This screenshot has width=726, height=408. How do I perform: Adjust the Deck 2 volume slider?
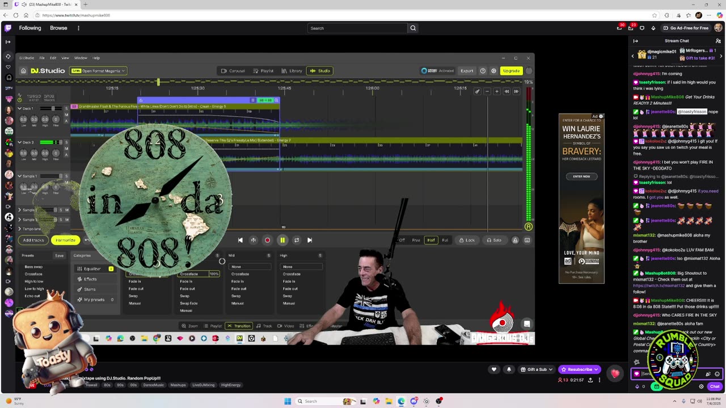pyautogui.click(x=51, y=142)
